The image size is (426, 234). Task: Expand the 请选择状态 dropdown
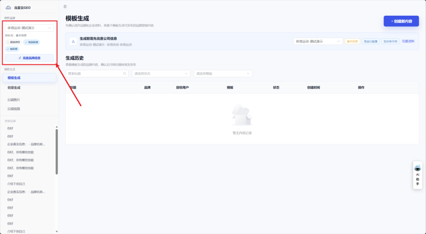pyautogui.click(x=161, y=74)
